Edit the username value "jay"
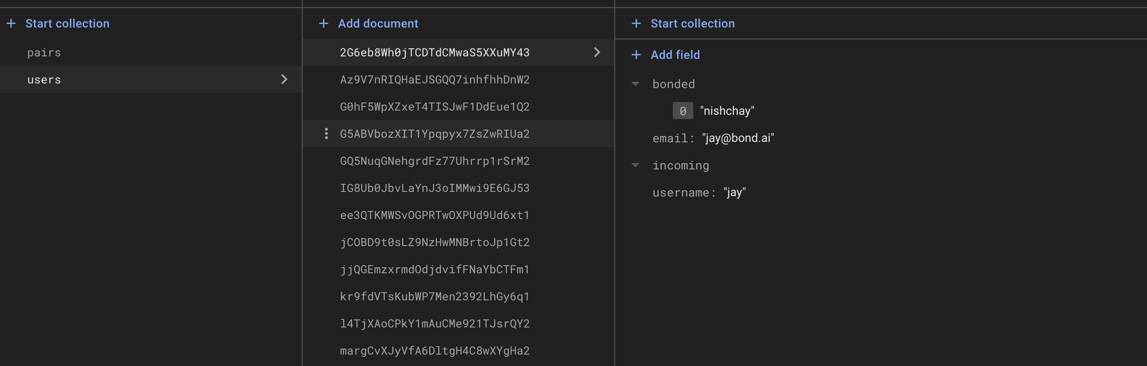1147x366 pixels. tap(734, 192)
